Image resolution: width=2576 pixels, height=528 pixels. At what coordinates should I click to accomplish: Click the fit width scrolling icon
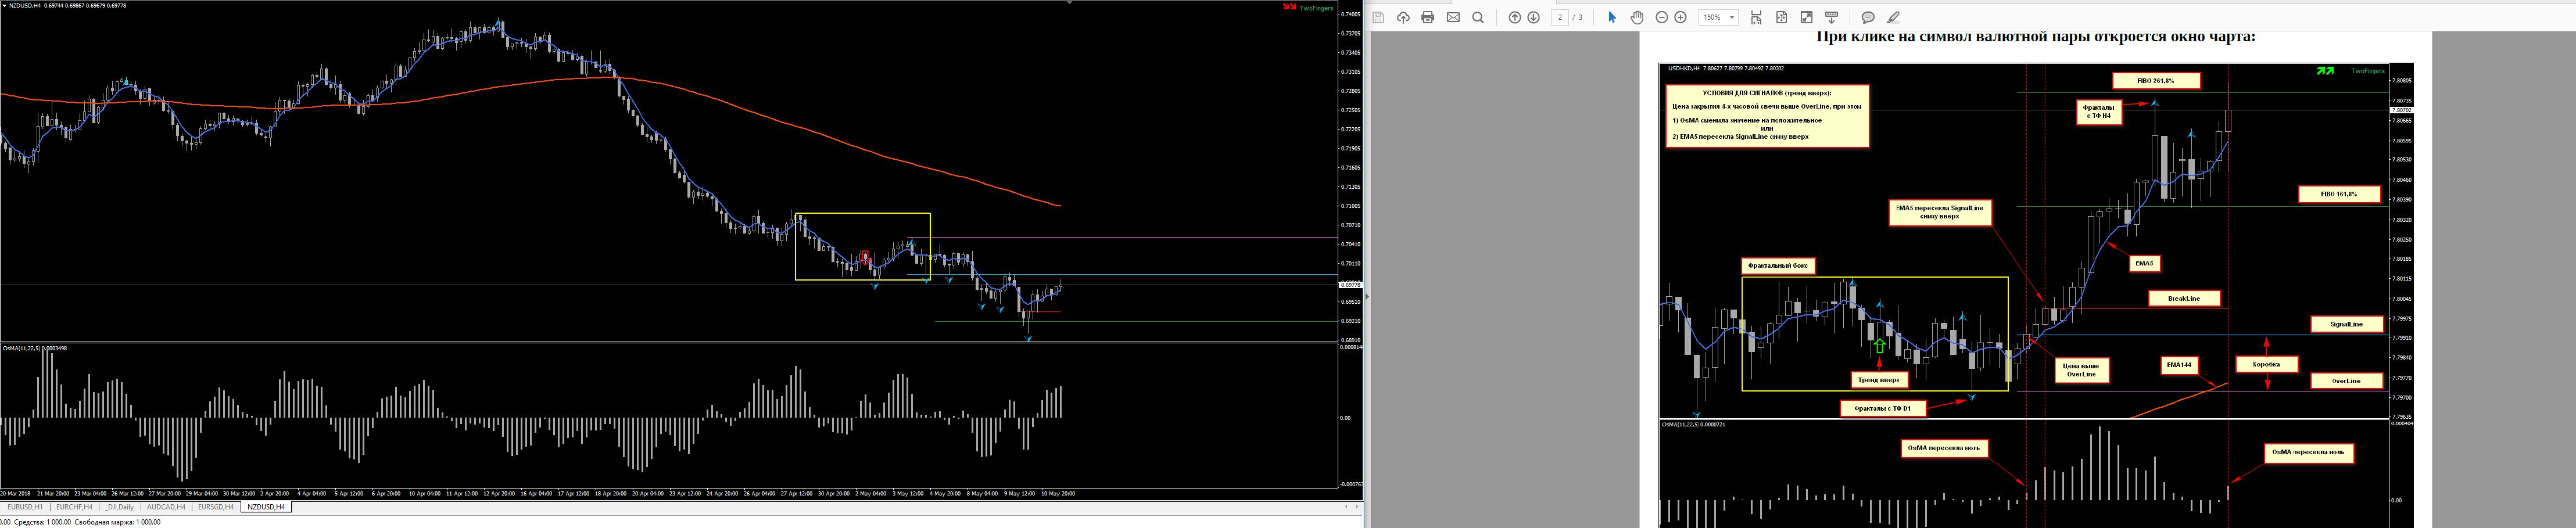pyautogui.click(x=1756, y=17)
